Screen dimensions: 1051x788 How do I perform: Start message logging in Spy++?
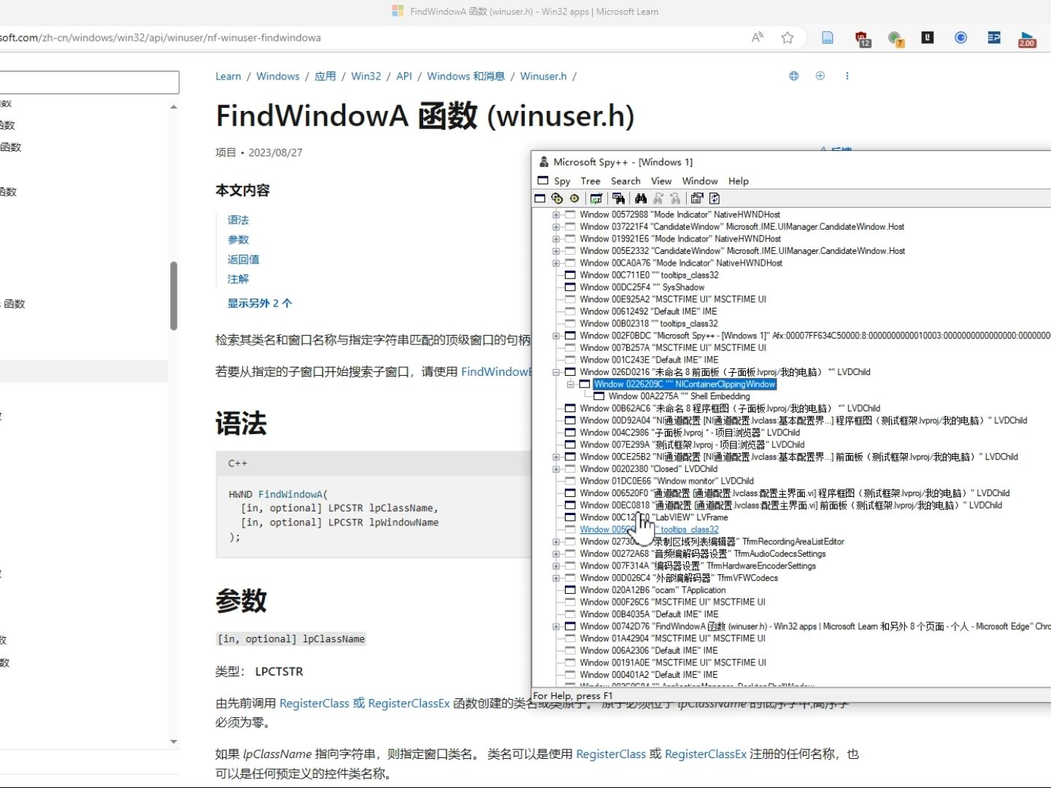(596, 198)
